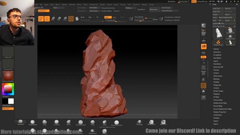The image size is (240, 135).
Task: Toggle the Alternate color button
Action: pos(8,108)
